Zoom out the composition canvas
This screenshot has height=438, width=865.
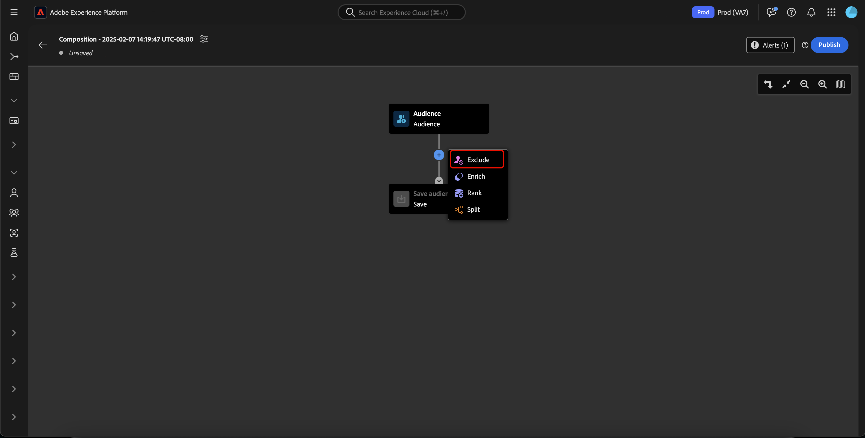point(804,84)
